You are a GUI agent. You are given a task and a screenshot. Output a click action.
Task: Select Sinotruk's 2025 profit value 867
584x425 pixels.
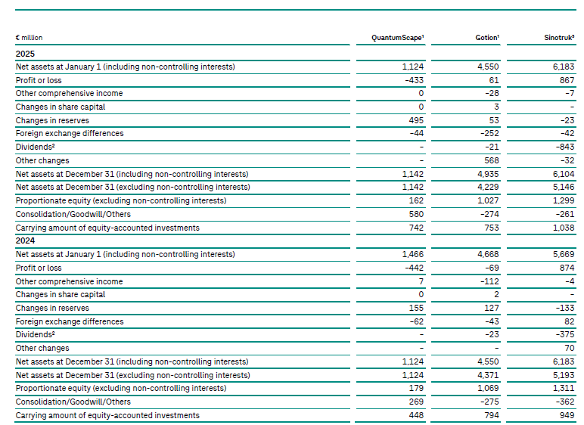pos(567,80)
